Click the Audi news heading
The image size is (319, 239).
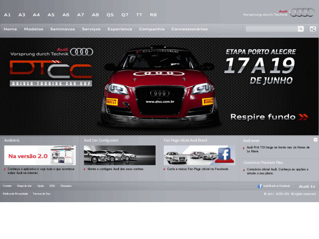251,141
